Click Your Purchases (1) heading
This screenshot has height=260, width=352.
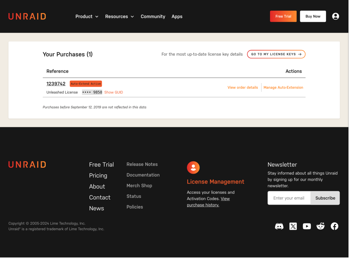coord(68,54)
